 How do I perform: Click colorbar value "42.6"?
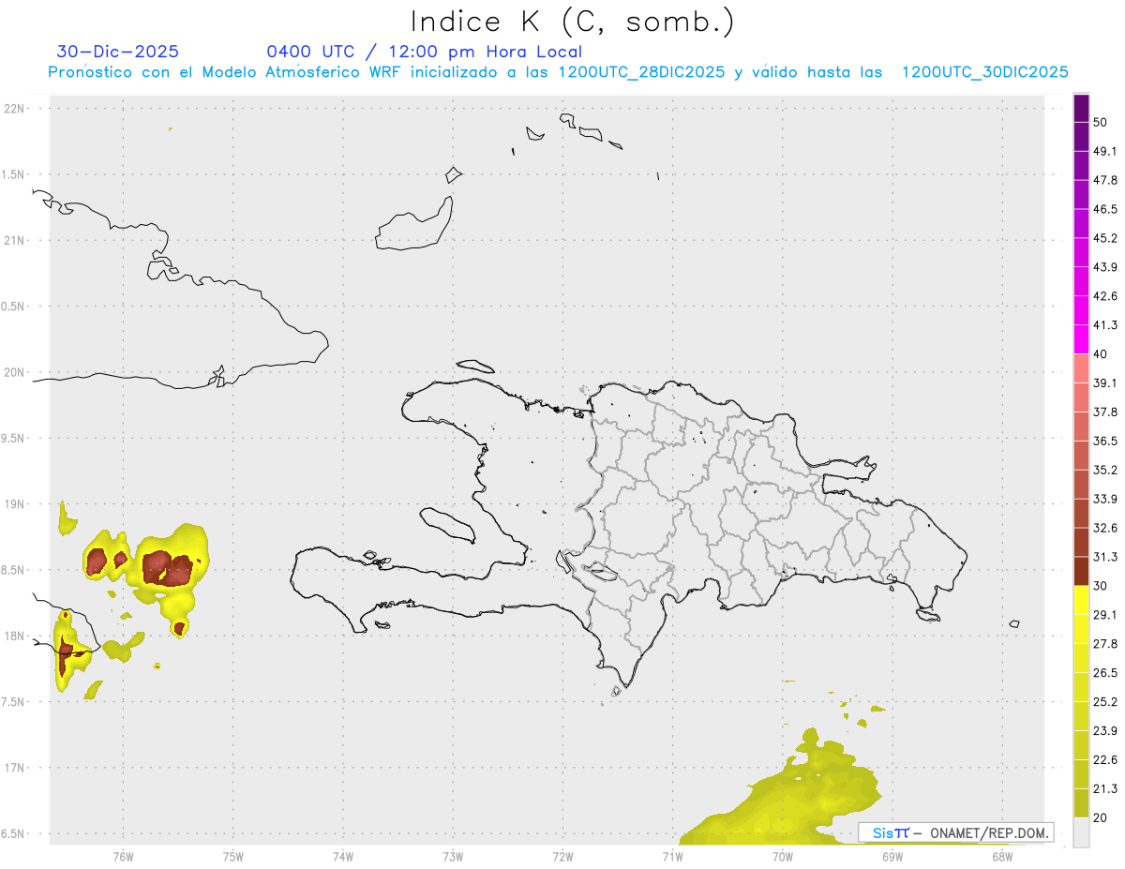(1105, 296)
